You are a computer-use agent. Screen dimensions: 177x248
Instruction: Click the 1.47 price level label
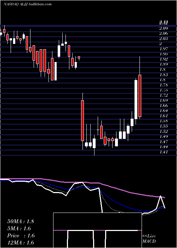(x=164, y=142)
